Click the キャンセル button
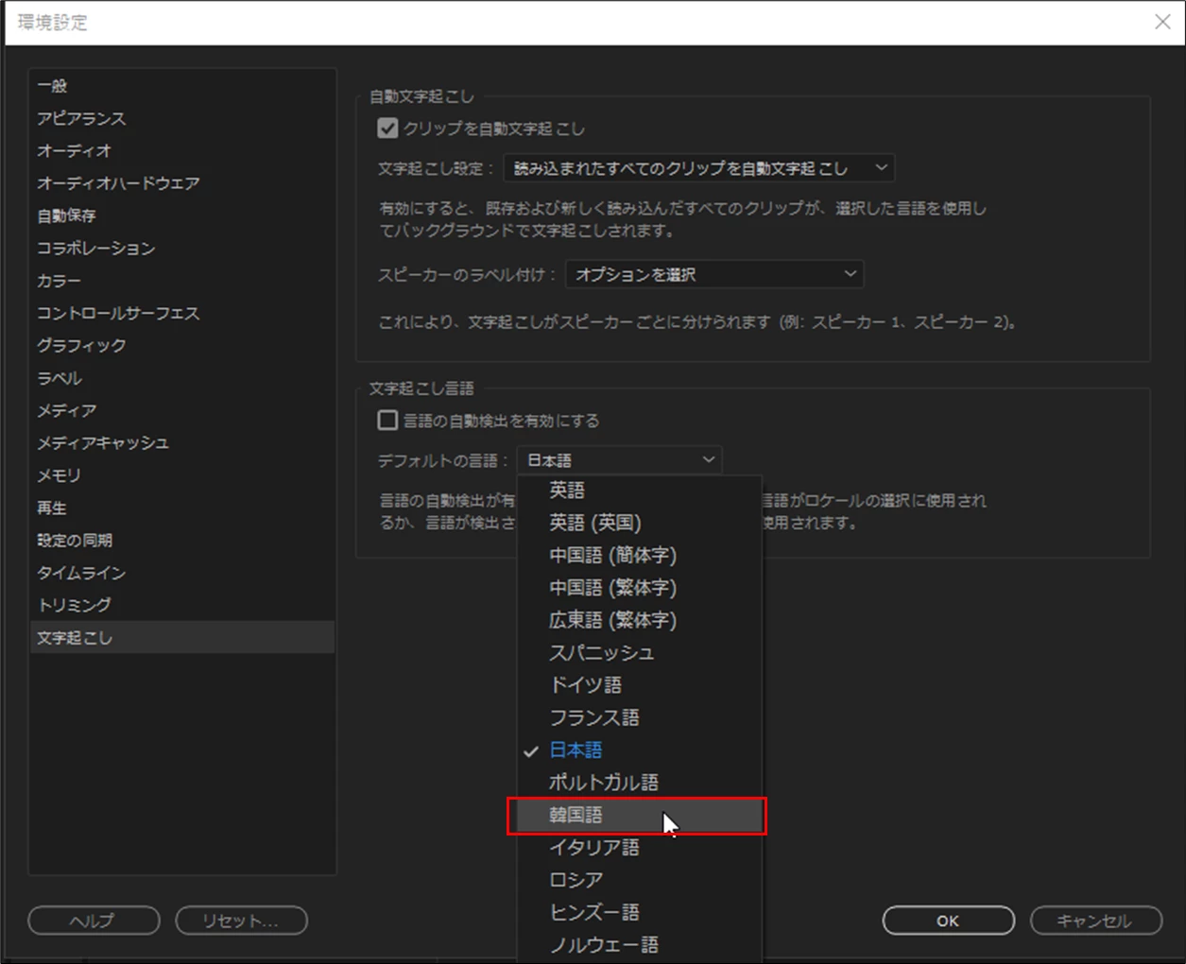Viewport: 1186px width, 964px height. click(1095, 921)
